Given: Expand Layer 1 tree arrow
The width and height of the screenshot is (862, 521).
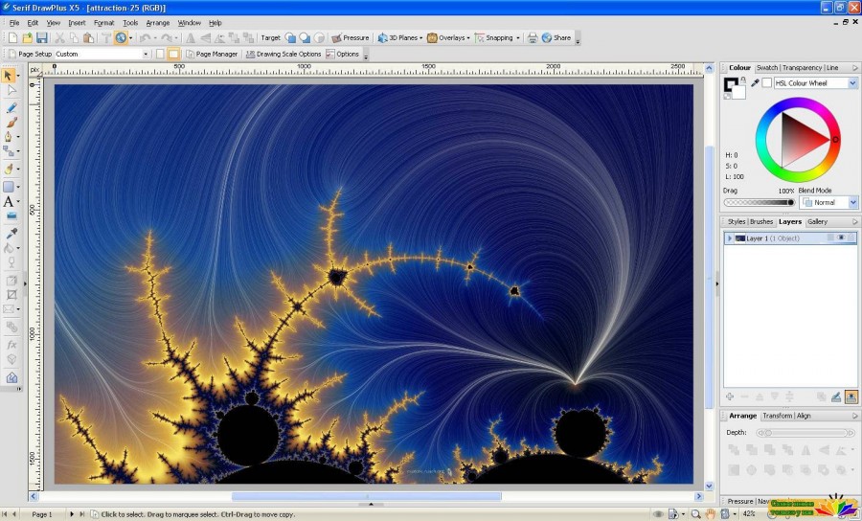Looking at the screenshot, I should click(x=730, y=238).
